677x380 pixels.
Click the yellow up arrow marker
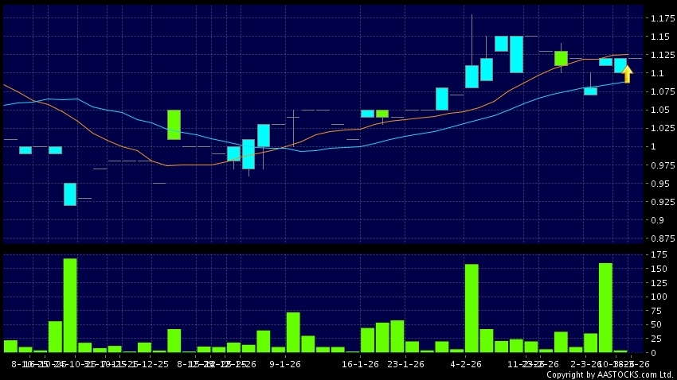(627, 74)
